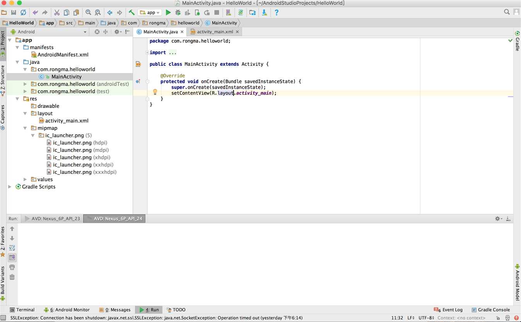This screenshot has width=521, height=322.
Task: Click the Cut scissors icon
Action: 57,12
